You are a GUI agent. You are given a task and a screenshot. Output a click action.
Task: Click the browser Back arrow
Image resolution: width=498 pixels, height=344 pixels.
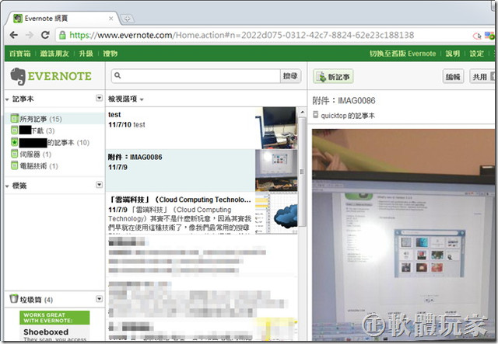click(x=14, y=35)
